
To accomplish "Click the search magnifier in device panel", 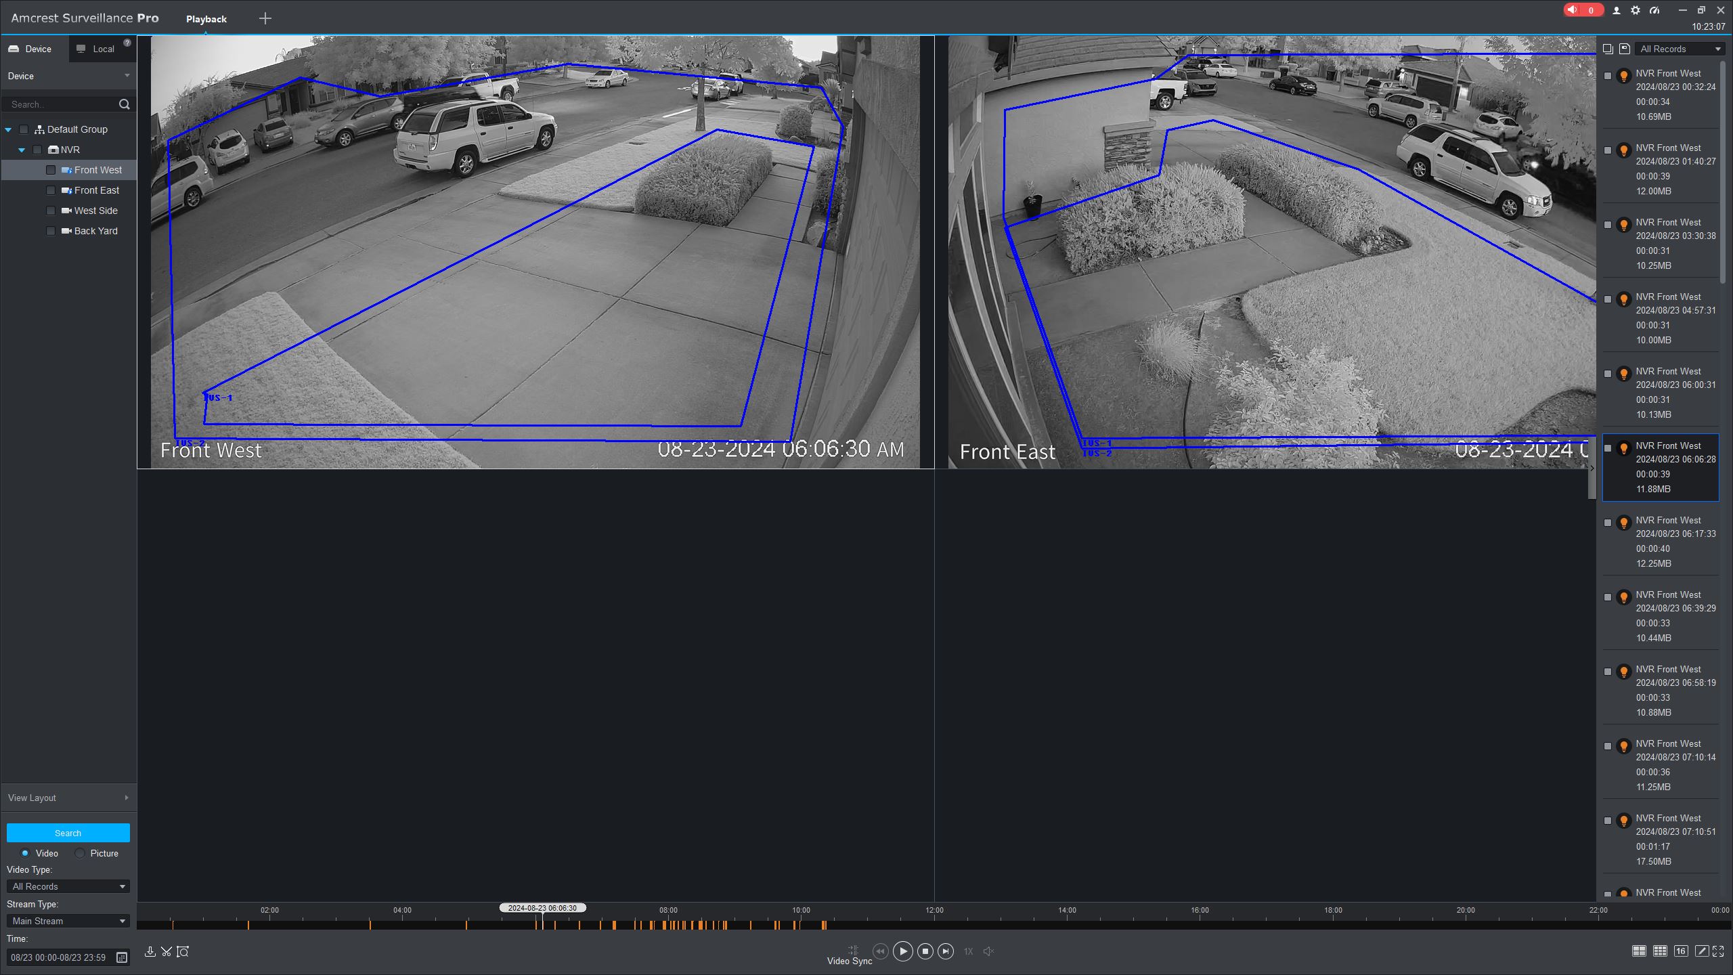I will [124, 104].
